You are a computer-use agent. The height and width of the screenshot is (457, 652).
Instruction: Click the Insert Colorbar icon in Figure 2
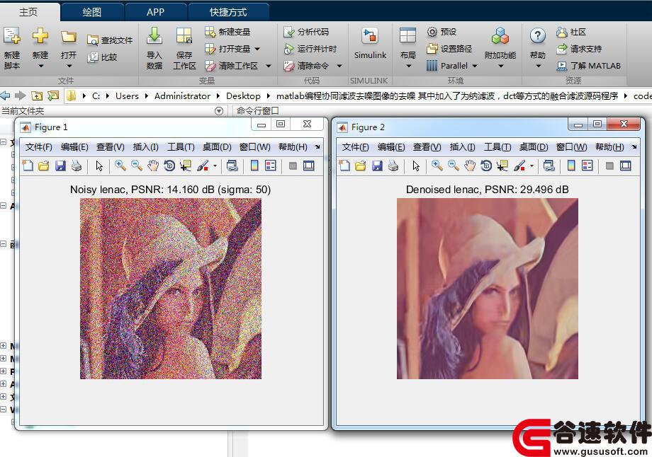571,166
